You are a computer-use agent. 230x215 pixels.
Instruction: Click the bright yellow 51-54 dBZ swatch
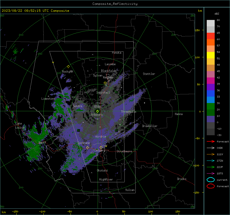point(211,55)
